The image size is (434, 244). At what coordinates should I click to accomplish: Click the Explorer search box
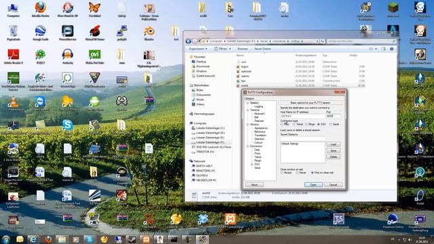pos(361,41)
